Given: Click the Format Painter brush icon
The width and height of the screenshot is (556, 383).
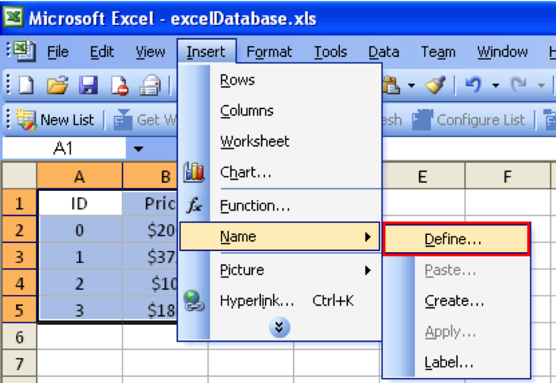Looking at the screenshot, I should point(436,85).
